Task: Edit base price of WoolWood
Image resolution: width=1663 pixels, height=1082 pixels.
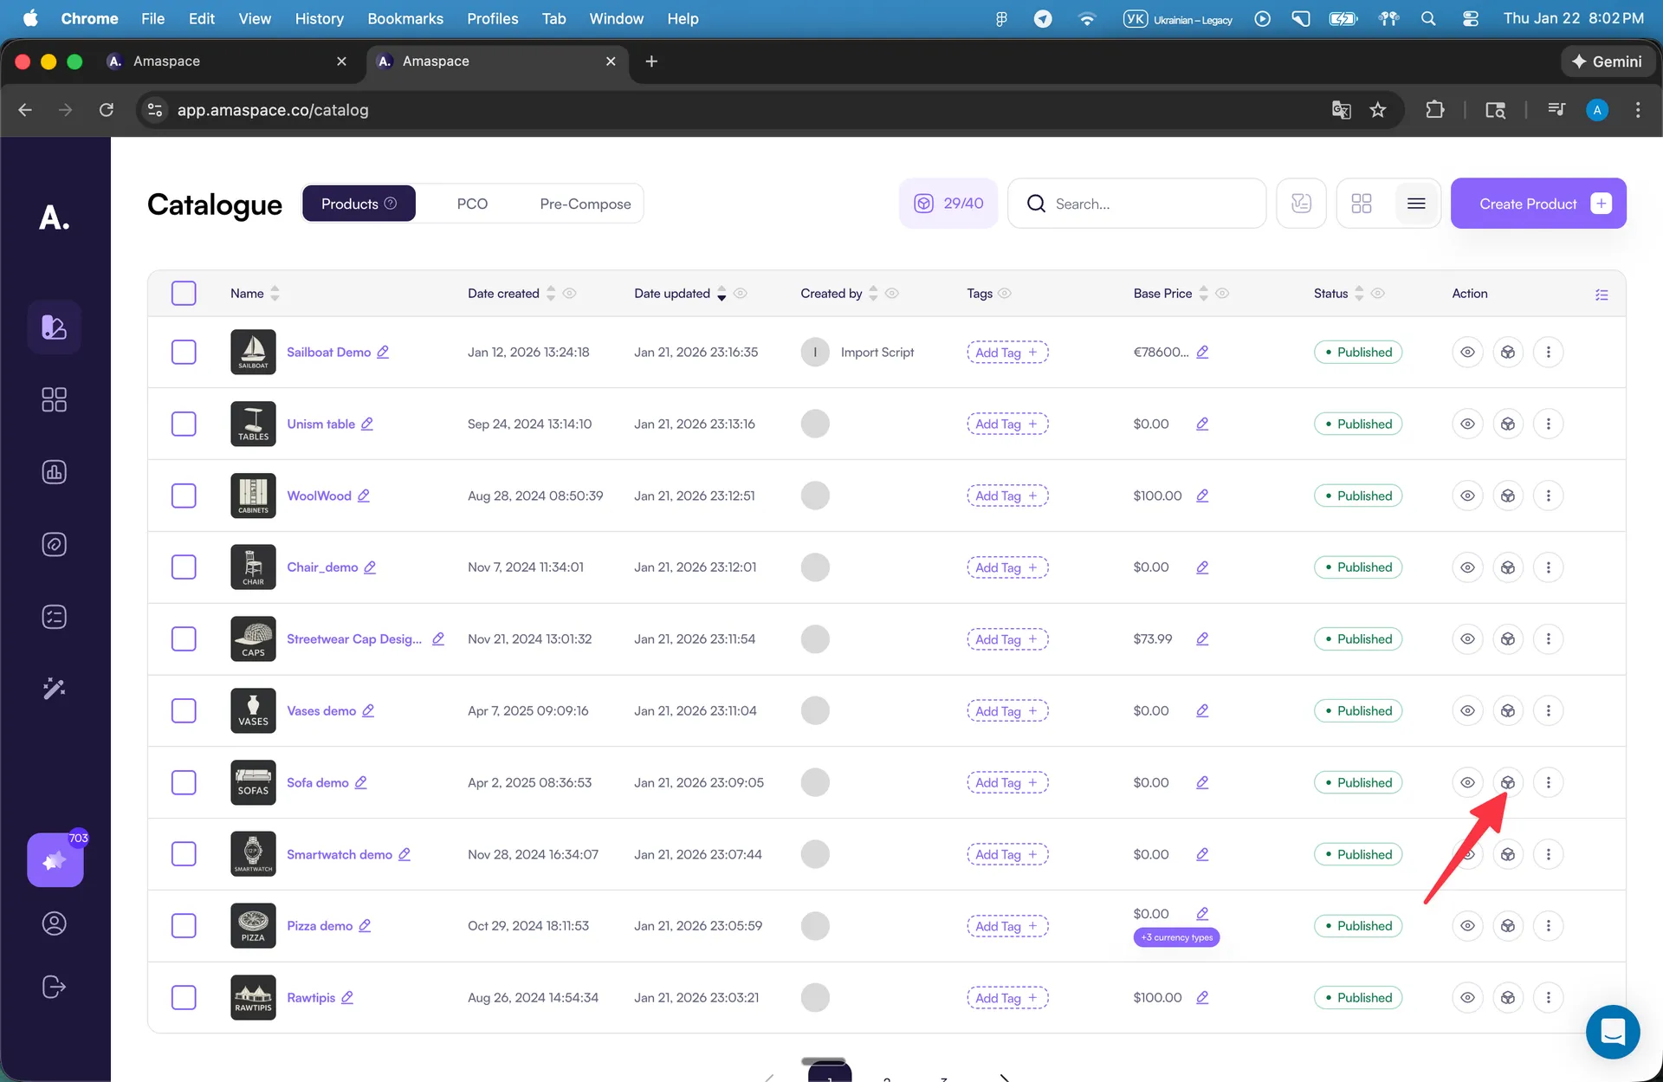Action: pos(1202,496)
